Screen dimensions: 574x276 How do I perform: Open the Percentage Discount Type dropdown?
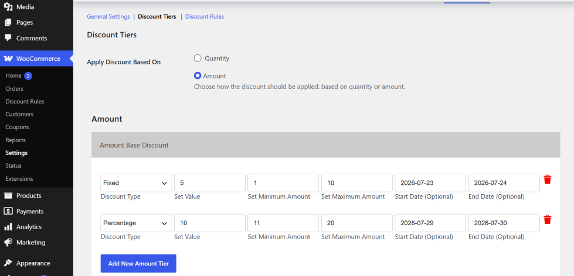(x=136, y=223)
